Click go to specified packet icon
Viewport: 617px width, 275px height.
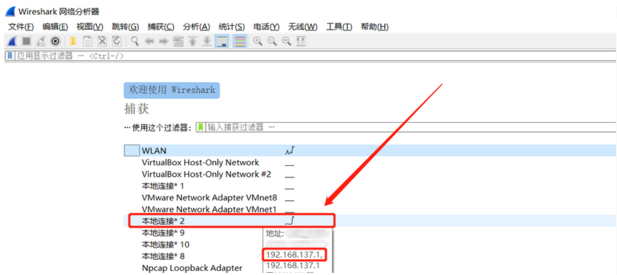click(178, 41)
